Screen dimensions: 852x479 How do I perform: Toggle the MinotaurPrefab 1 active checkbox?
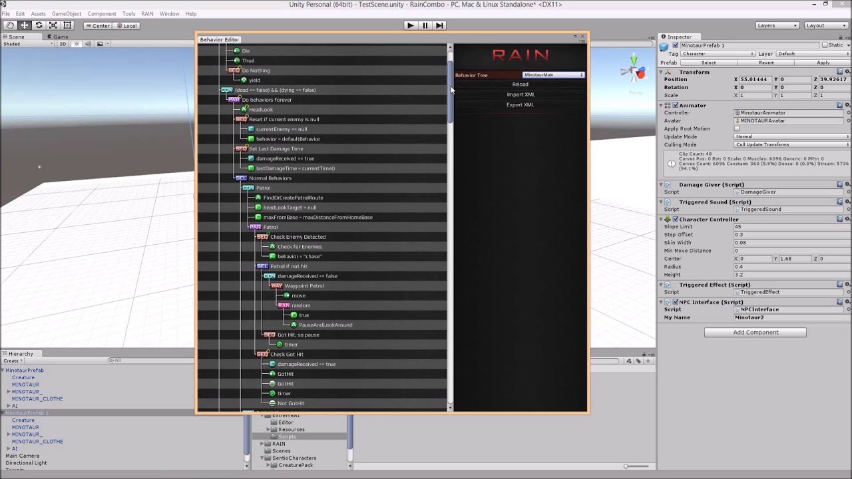pyautogui.click(x=676, y=45)
